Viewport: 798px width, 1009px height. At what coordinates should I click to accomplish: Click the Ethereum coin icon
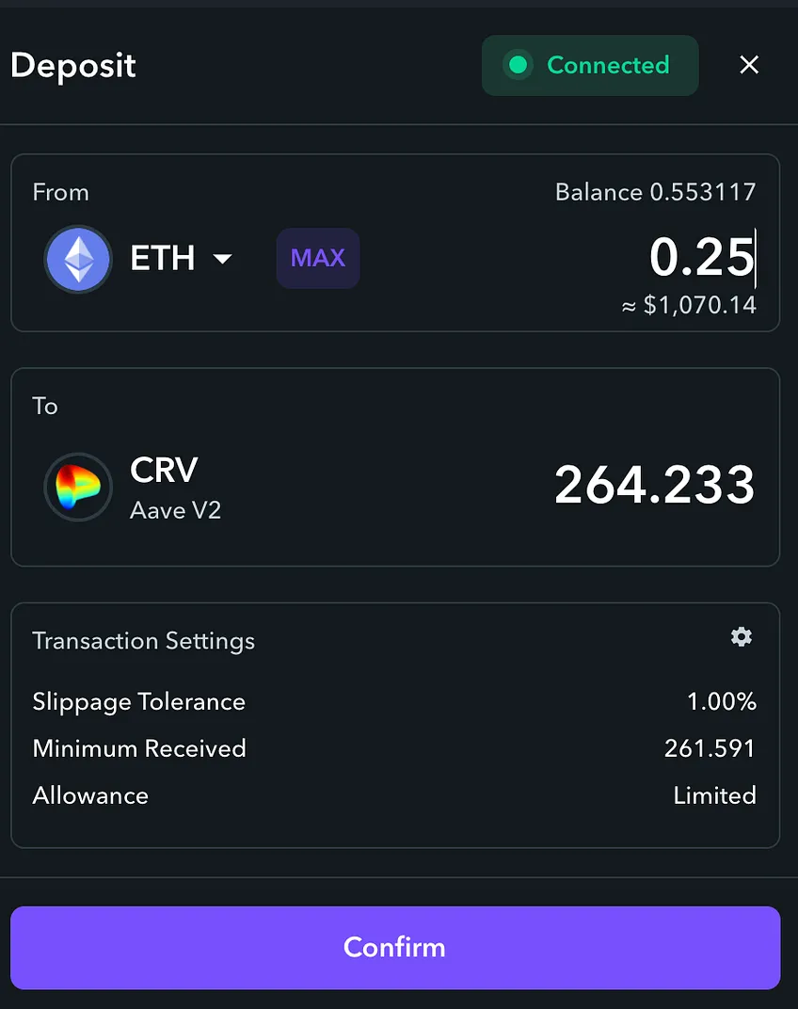[78, 259]
